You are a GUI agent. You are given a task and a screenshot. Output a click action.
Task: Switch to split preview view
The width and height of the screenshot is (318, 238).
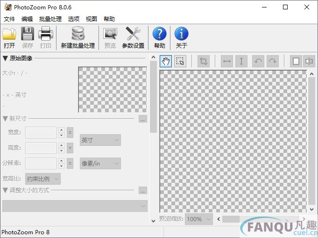[x=309, y=61]
